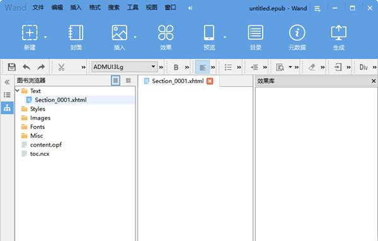Click the title bar options menu icon

point(318,9)
